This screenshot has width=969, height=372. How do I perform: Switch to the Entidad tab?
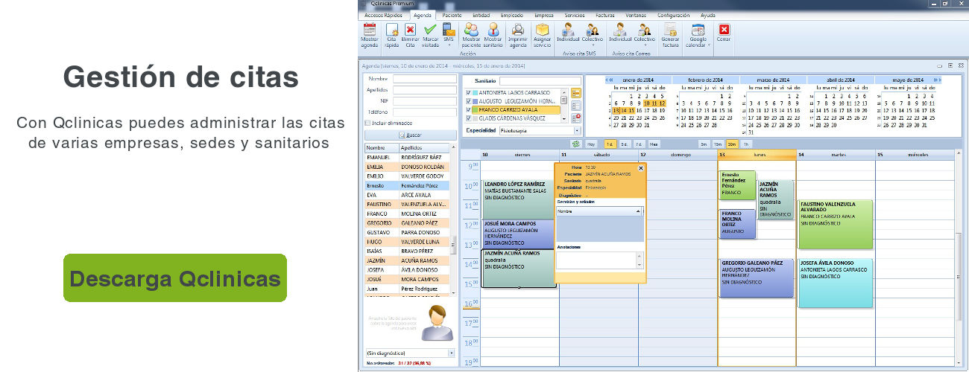point(482,15)
